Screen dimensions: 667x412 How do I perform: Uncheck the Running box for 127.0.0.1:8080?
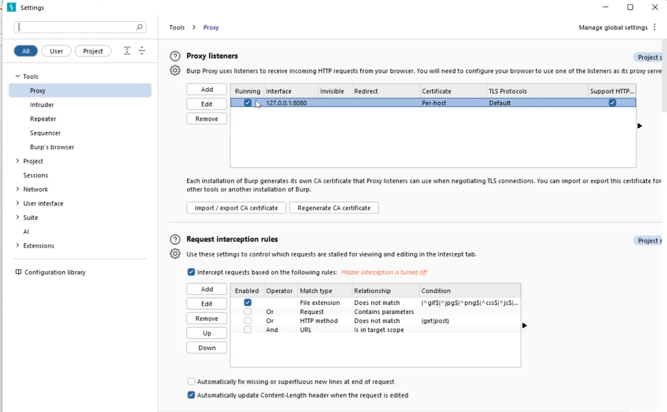pos(248,103)
